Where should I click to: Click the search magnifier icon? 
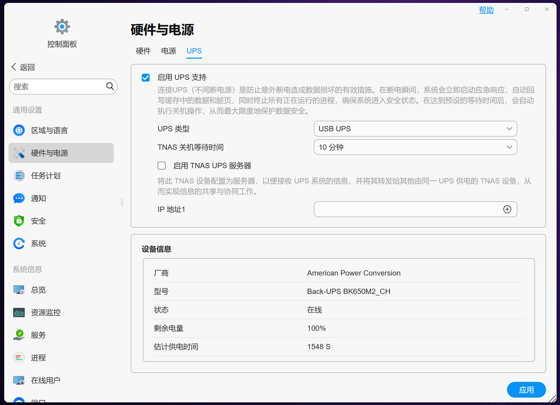pos(110,86)
